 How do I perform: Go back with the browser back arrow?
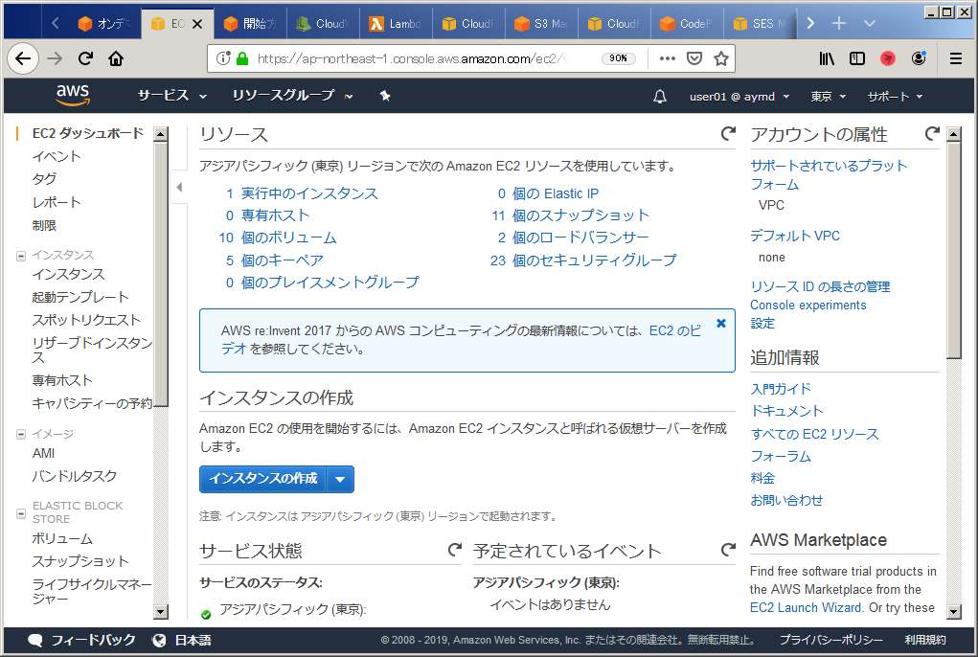pyautogui.click(x=23, y=58)
